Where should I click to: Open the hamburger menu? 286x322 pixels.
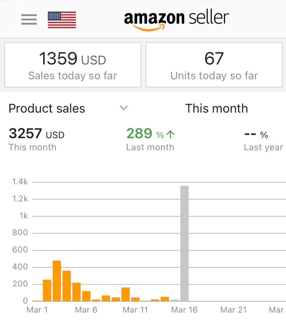pos(29,19)
